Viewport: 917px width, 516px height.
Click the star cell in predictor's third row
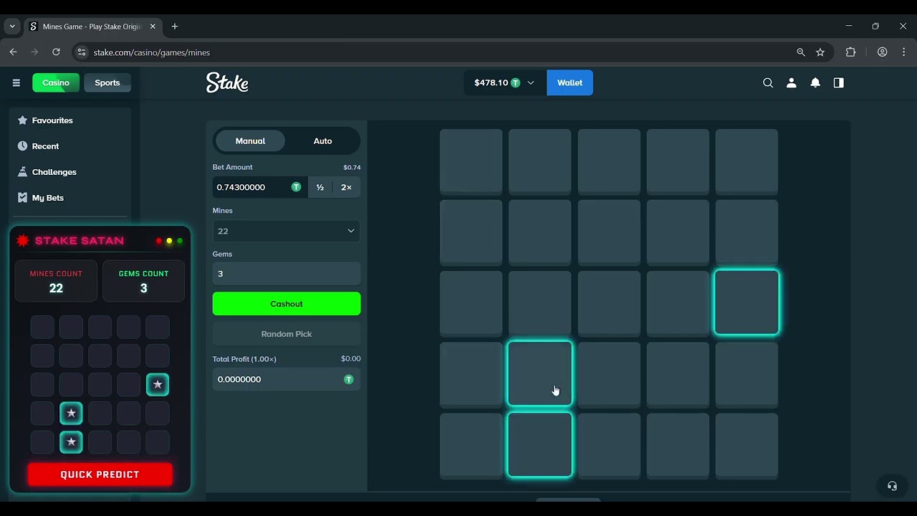[x=158, y=385]
